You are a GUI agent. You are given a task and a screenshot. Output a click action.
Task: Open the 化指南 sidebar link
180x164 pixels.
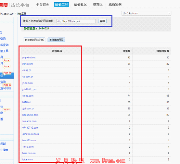[x=4, y=150]
